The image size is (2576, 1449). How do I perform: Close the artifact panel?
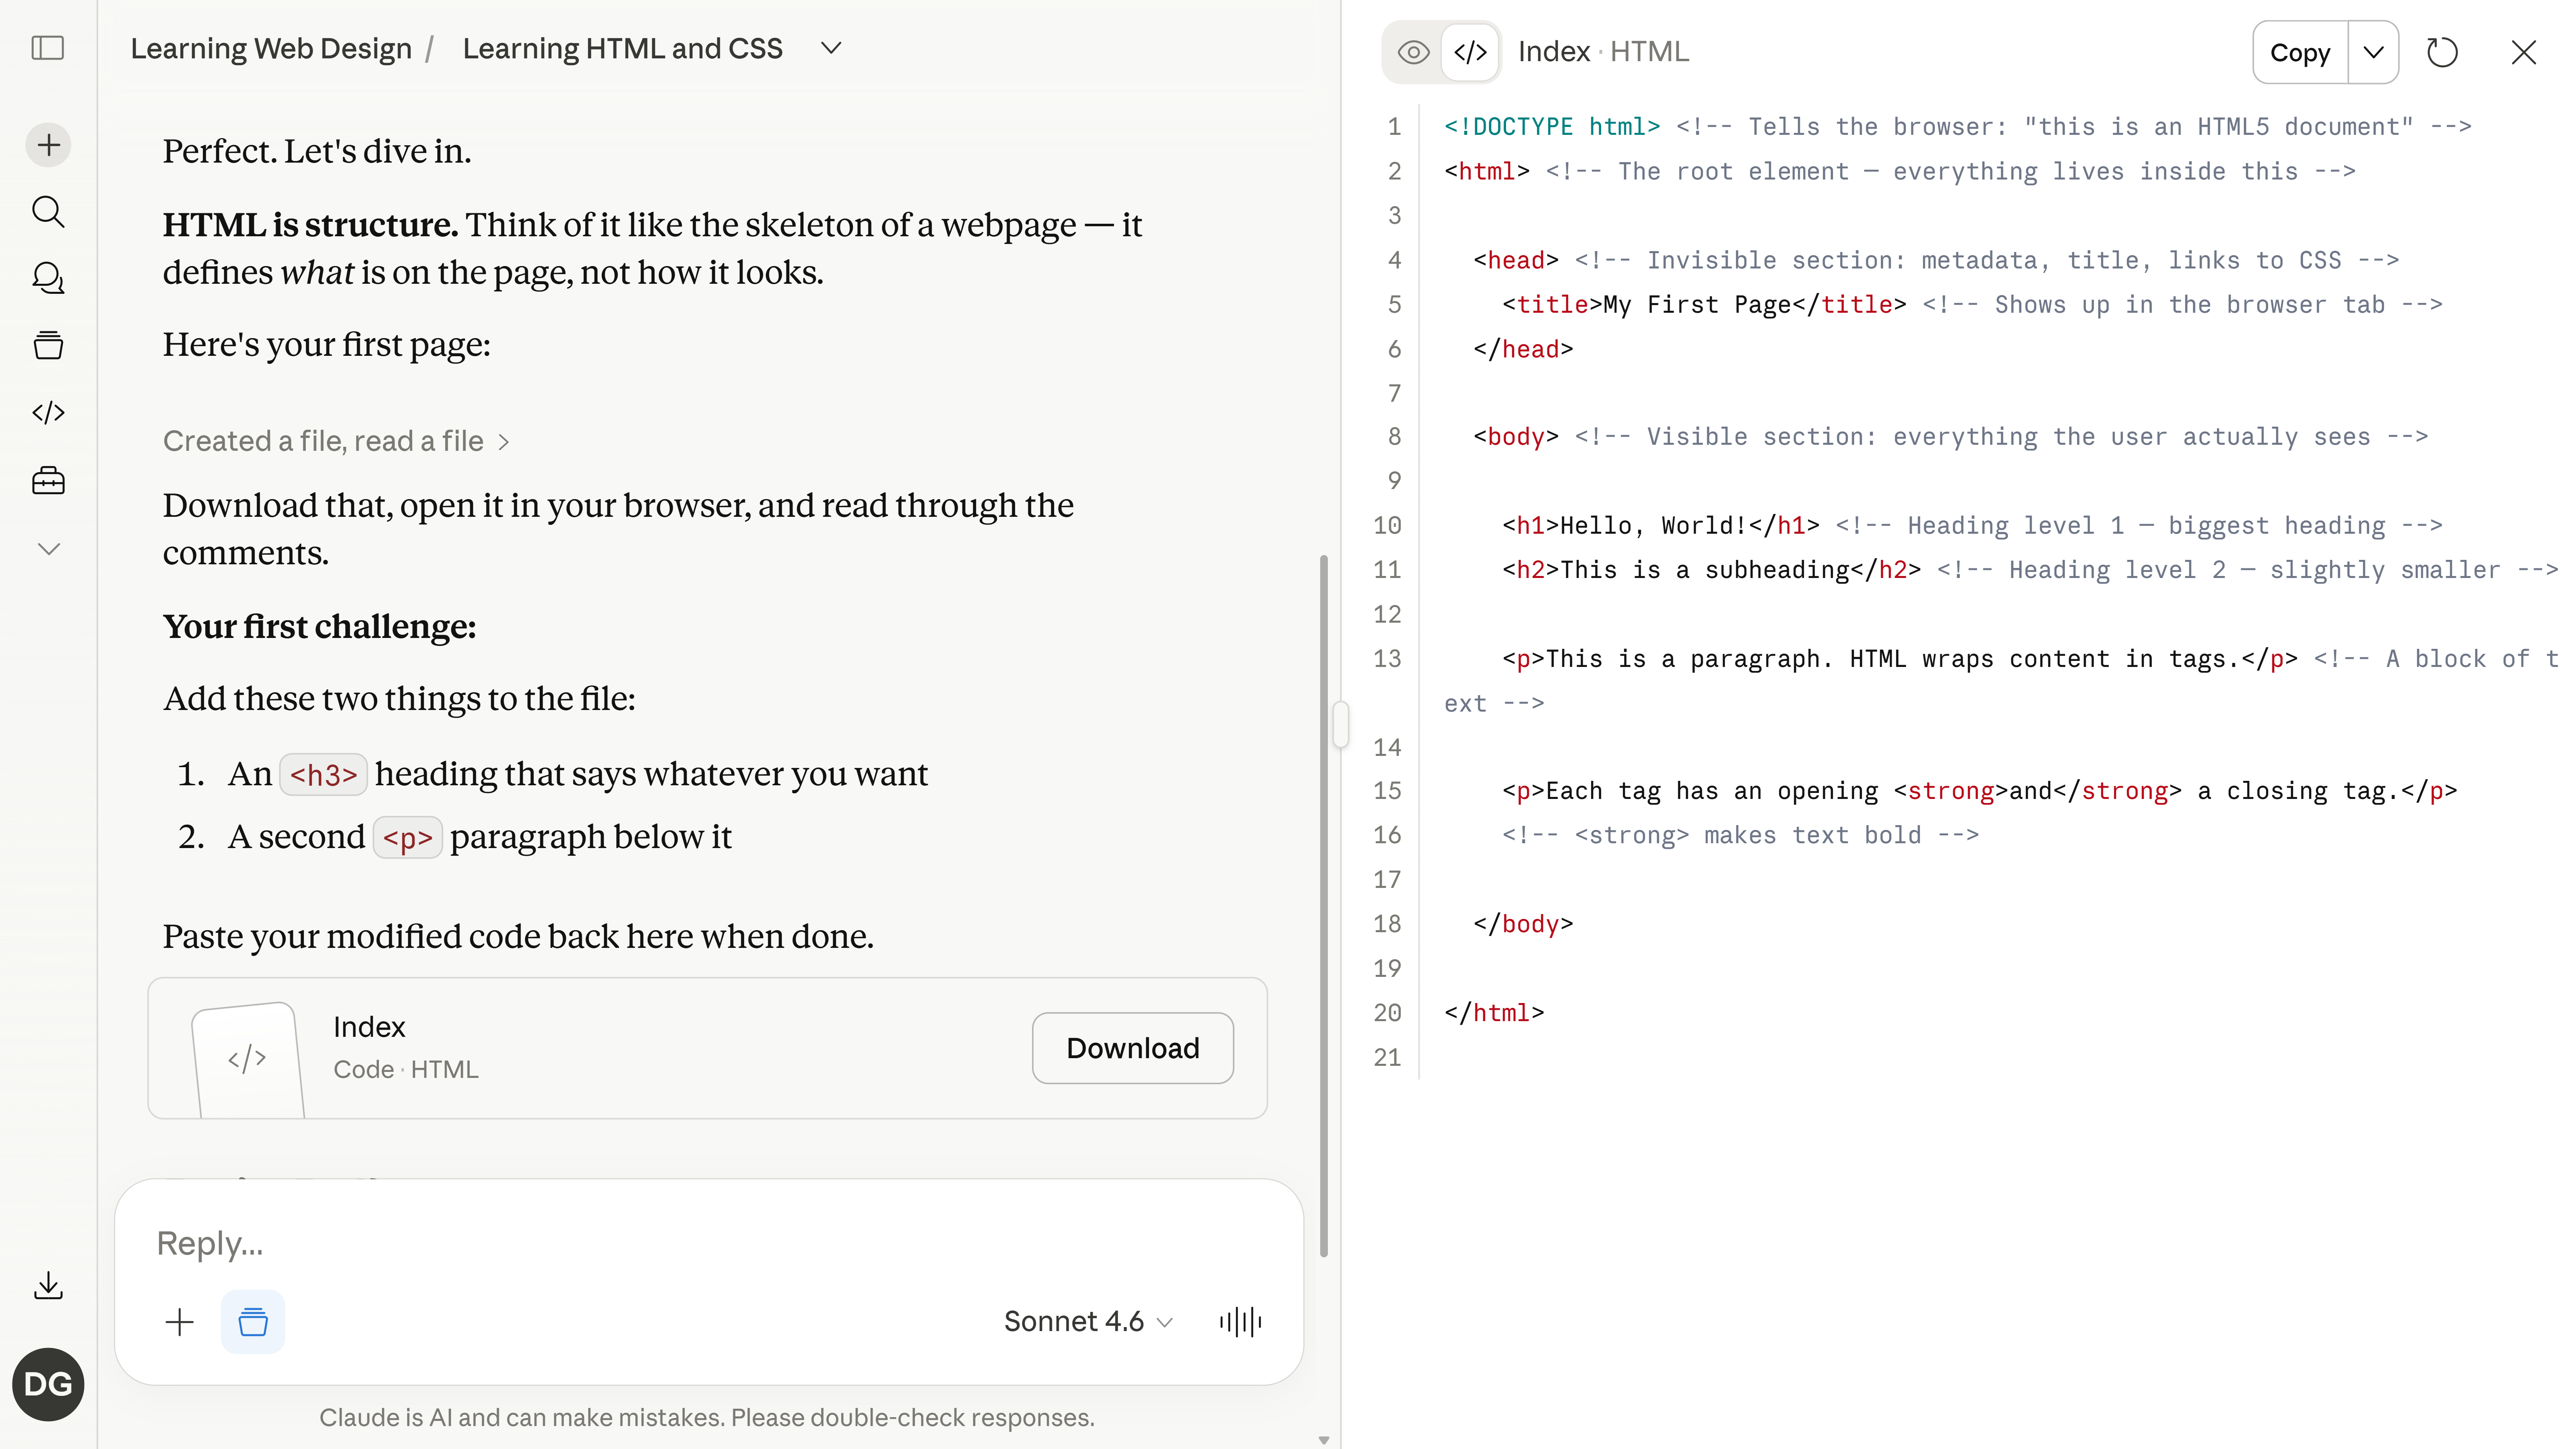click(2524, 52)
